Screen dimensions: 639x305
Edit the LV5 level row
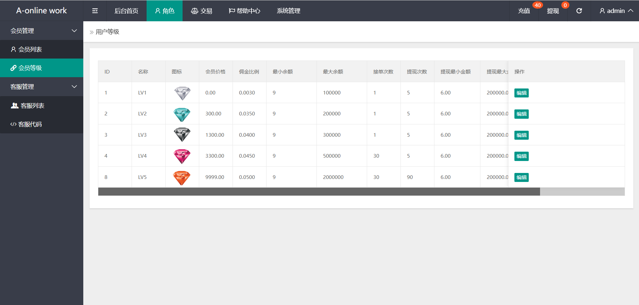click(521, 178)
